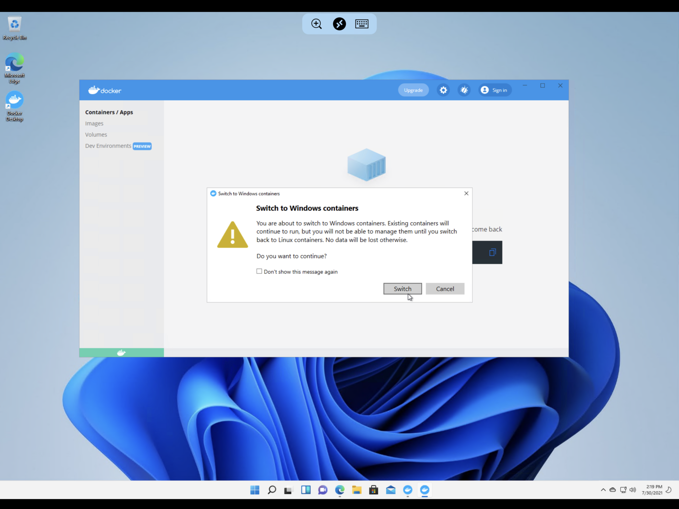This screenshot has height=509, width=679.
Task: Open Microsoft Edge in taskbar
Action: (x=340, y=490)
